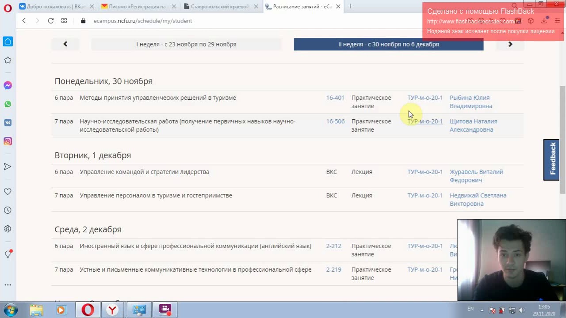
Task: Open room link 16-401
Action: coord(335,98)
